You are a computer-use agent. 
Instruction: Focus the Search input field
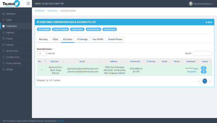(x=202, y=53)
